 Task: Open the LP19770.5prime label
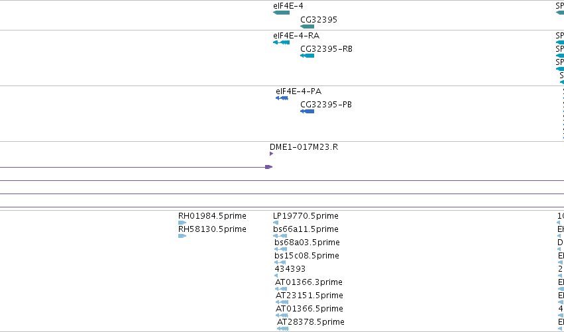pos(306,216)
